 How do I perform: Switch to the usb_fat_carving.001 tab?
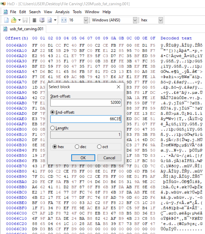(x=23, y=29)
